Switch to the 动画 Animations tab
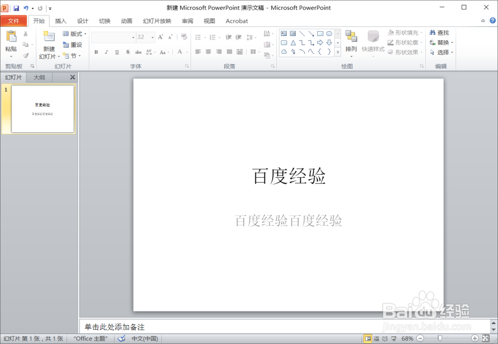Viewport: 498px width, 344px height. coord(126,21)
